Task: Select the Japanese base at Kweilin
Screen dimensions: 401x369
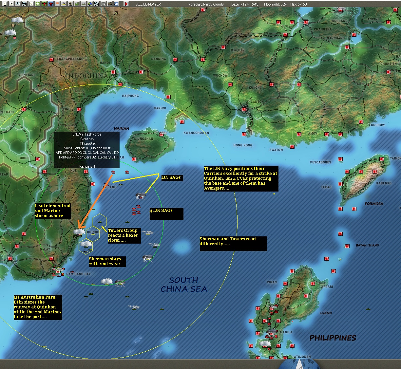Action: click(223, 47)
